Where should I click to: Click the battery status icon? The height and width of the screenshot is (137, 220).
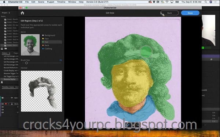coord(177,2)
